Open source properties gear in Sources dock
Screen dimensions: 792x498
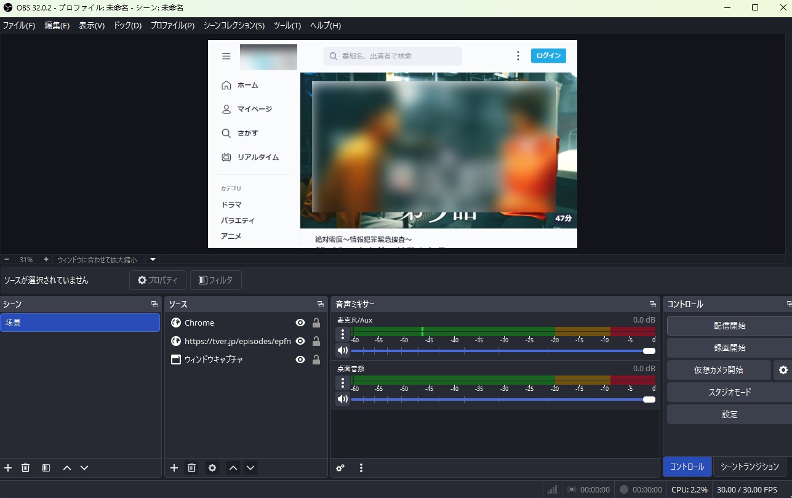(212, 468)
